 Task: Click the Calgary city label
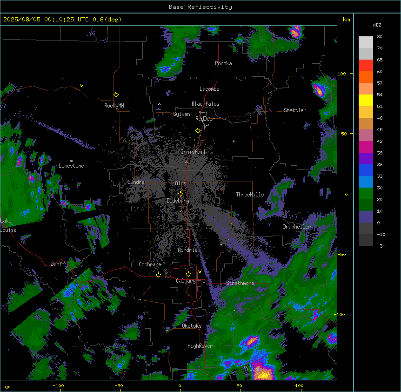point(186,281)
